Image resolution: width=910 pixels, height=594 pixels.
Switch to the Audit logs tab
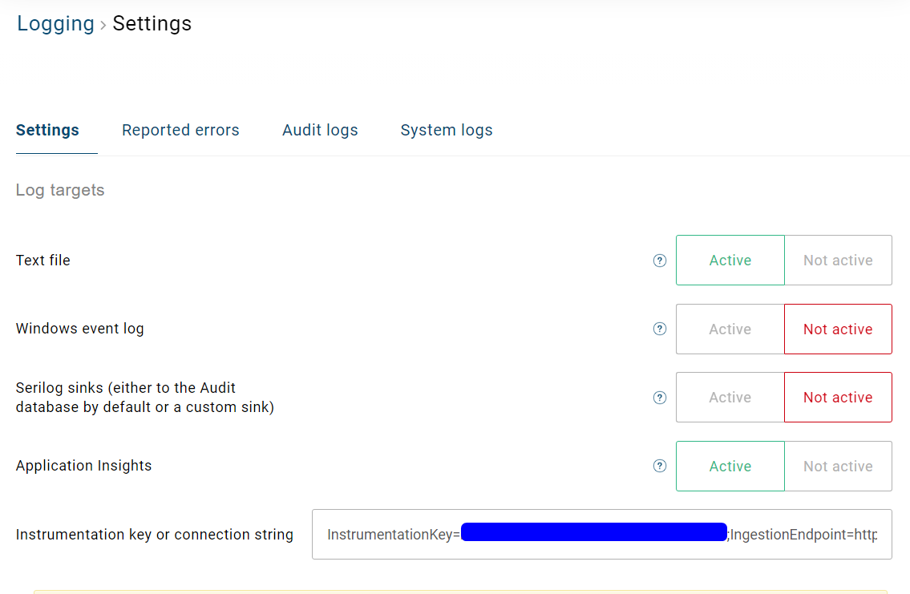[x=320, y=130]
